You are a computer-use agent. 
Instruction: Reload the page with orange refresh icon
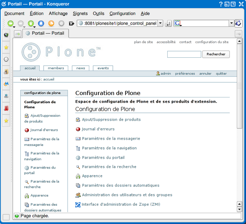pyautogui.click(x=51, y=24)
